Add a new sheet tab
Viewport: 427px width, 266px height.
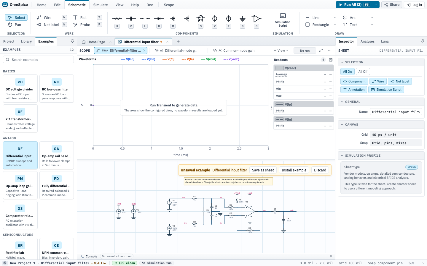click(178, 42)
